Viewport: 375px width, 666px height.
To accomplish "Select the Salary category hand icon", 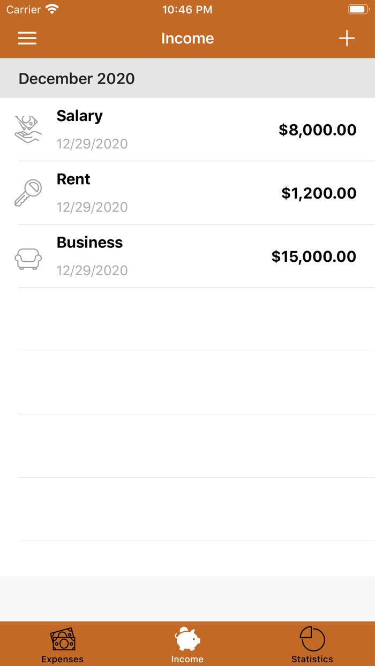I will pyautogui.click(x=28, y=130).
